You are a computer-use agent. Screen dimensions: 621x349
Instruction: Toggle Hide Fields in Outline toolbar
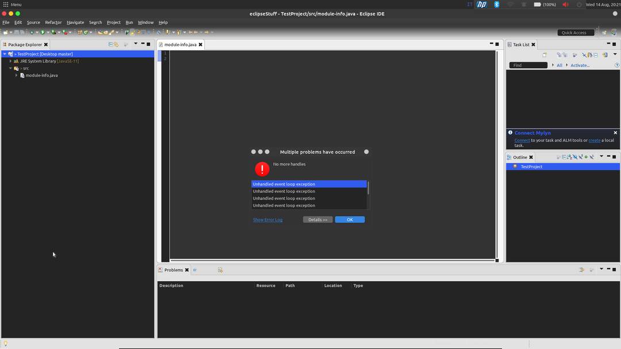point(575,157)
